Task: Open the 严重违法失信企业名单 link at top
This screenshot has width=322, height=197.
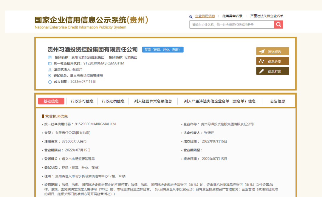Action: 267,16
